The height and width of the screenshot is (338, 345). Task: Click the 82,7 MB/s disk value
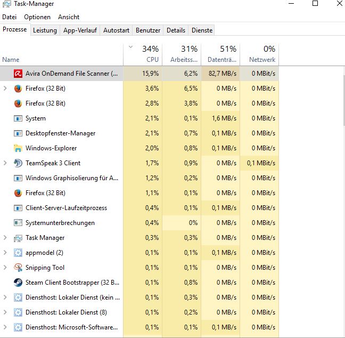pos(223,74)
